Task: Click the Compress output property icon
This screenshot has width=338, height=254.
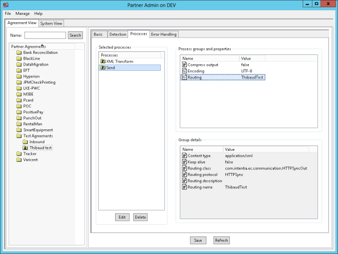Action: pyautogui.click(x=184, y=65)
